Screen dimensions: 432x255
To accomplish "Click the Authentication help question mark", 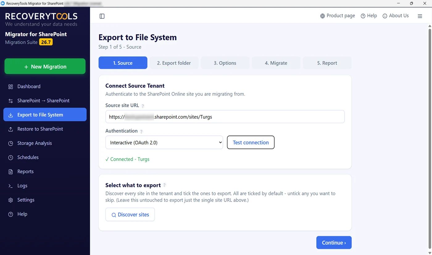I will 141,132.
